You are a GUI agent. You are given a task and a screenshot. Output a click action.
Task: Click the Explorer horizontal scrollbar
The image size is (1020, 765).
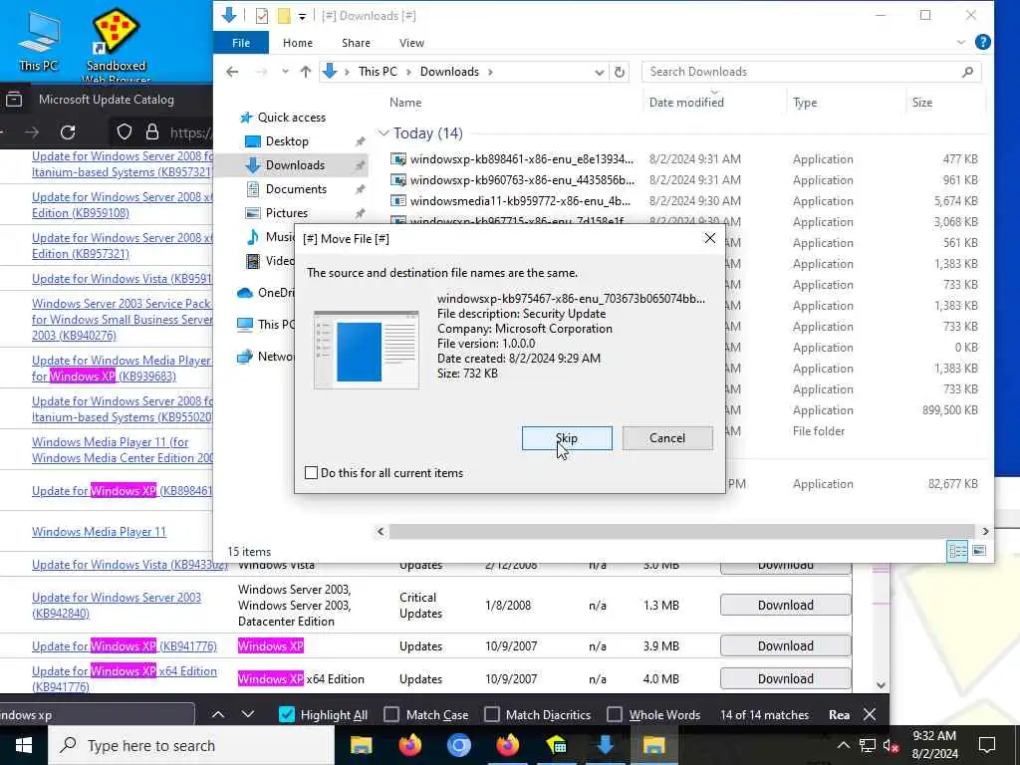681,532
